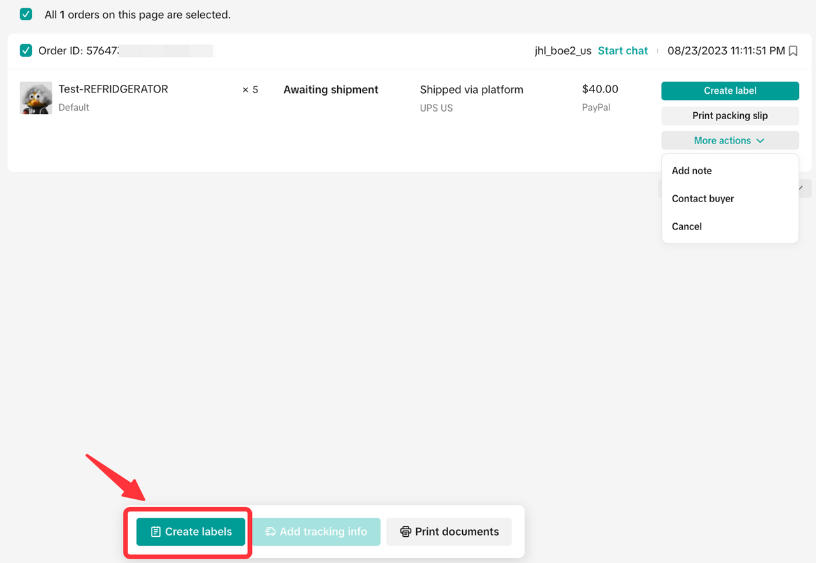Click the Awaiting shipment status label
Image resolution: width=816 pixels, height=563 pixels.
point(331,90)
